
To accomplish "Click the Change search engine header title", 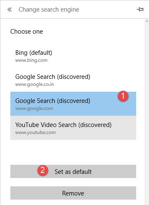I will point(49,10).
